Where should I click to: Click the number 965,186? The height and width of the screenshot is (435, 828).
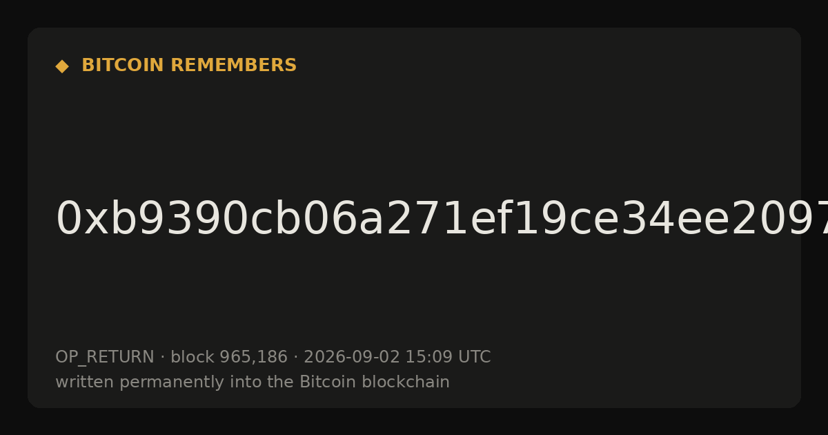pyautogui.click(x=253, y=358)
